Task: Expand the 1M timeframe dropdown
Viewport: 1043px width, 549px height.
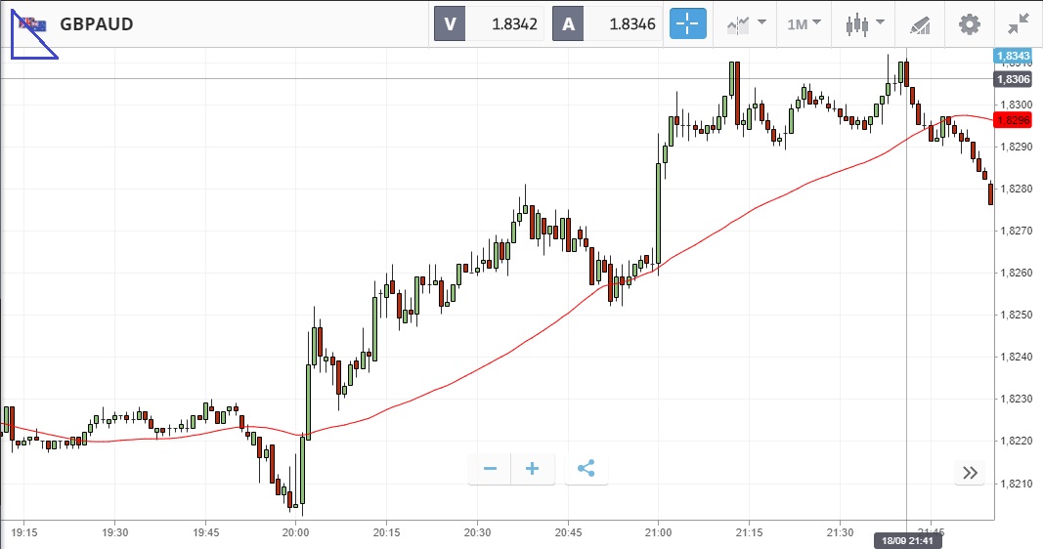Action: (804, 23)
